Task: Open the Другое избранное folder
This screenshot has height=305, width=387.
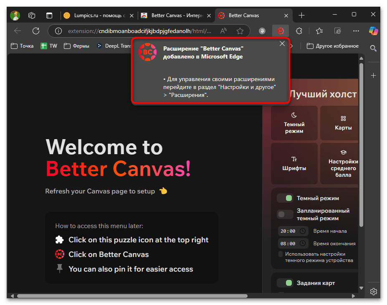Action: pyautogui.click(x=333, y=46)
